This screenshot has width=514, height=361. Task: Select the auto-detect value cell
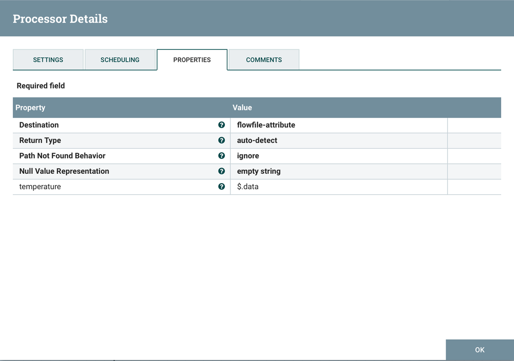click(x=339, y=140)
